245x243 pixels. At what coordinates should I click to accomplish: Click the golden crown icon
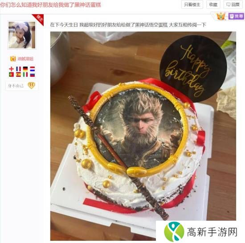point(221,16)
